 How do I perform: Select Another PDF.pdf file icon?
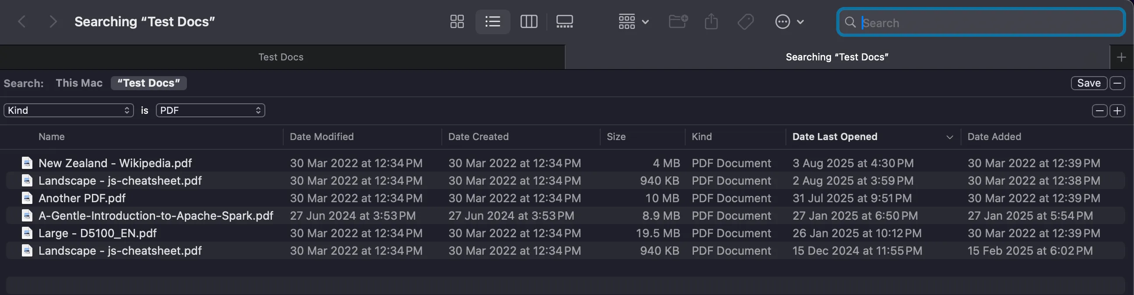27,198
